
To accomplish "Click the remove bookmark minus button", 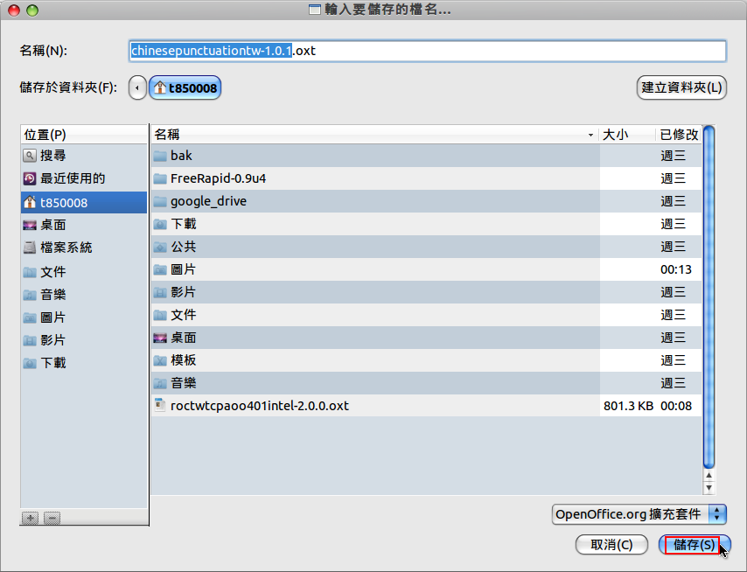I will pos(52,518).
